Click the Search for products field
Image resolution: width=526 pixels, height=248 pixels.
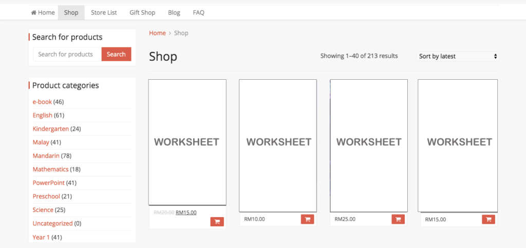pyautogui.click(x=67, y=55)
